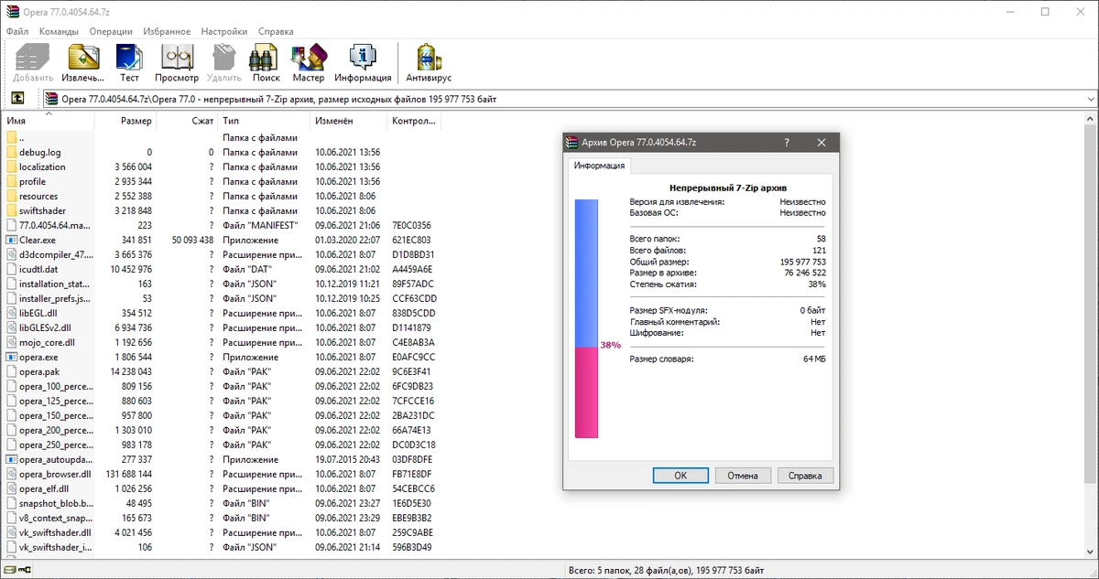Image resolution: width=1099 pixels, height=579 pixels.
Task: Click the "?" help button in dialog title bar
Action: (x=786, y=143)
